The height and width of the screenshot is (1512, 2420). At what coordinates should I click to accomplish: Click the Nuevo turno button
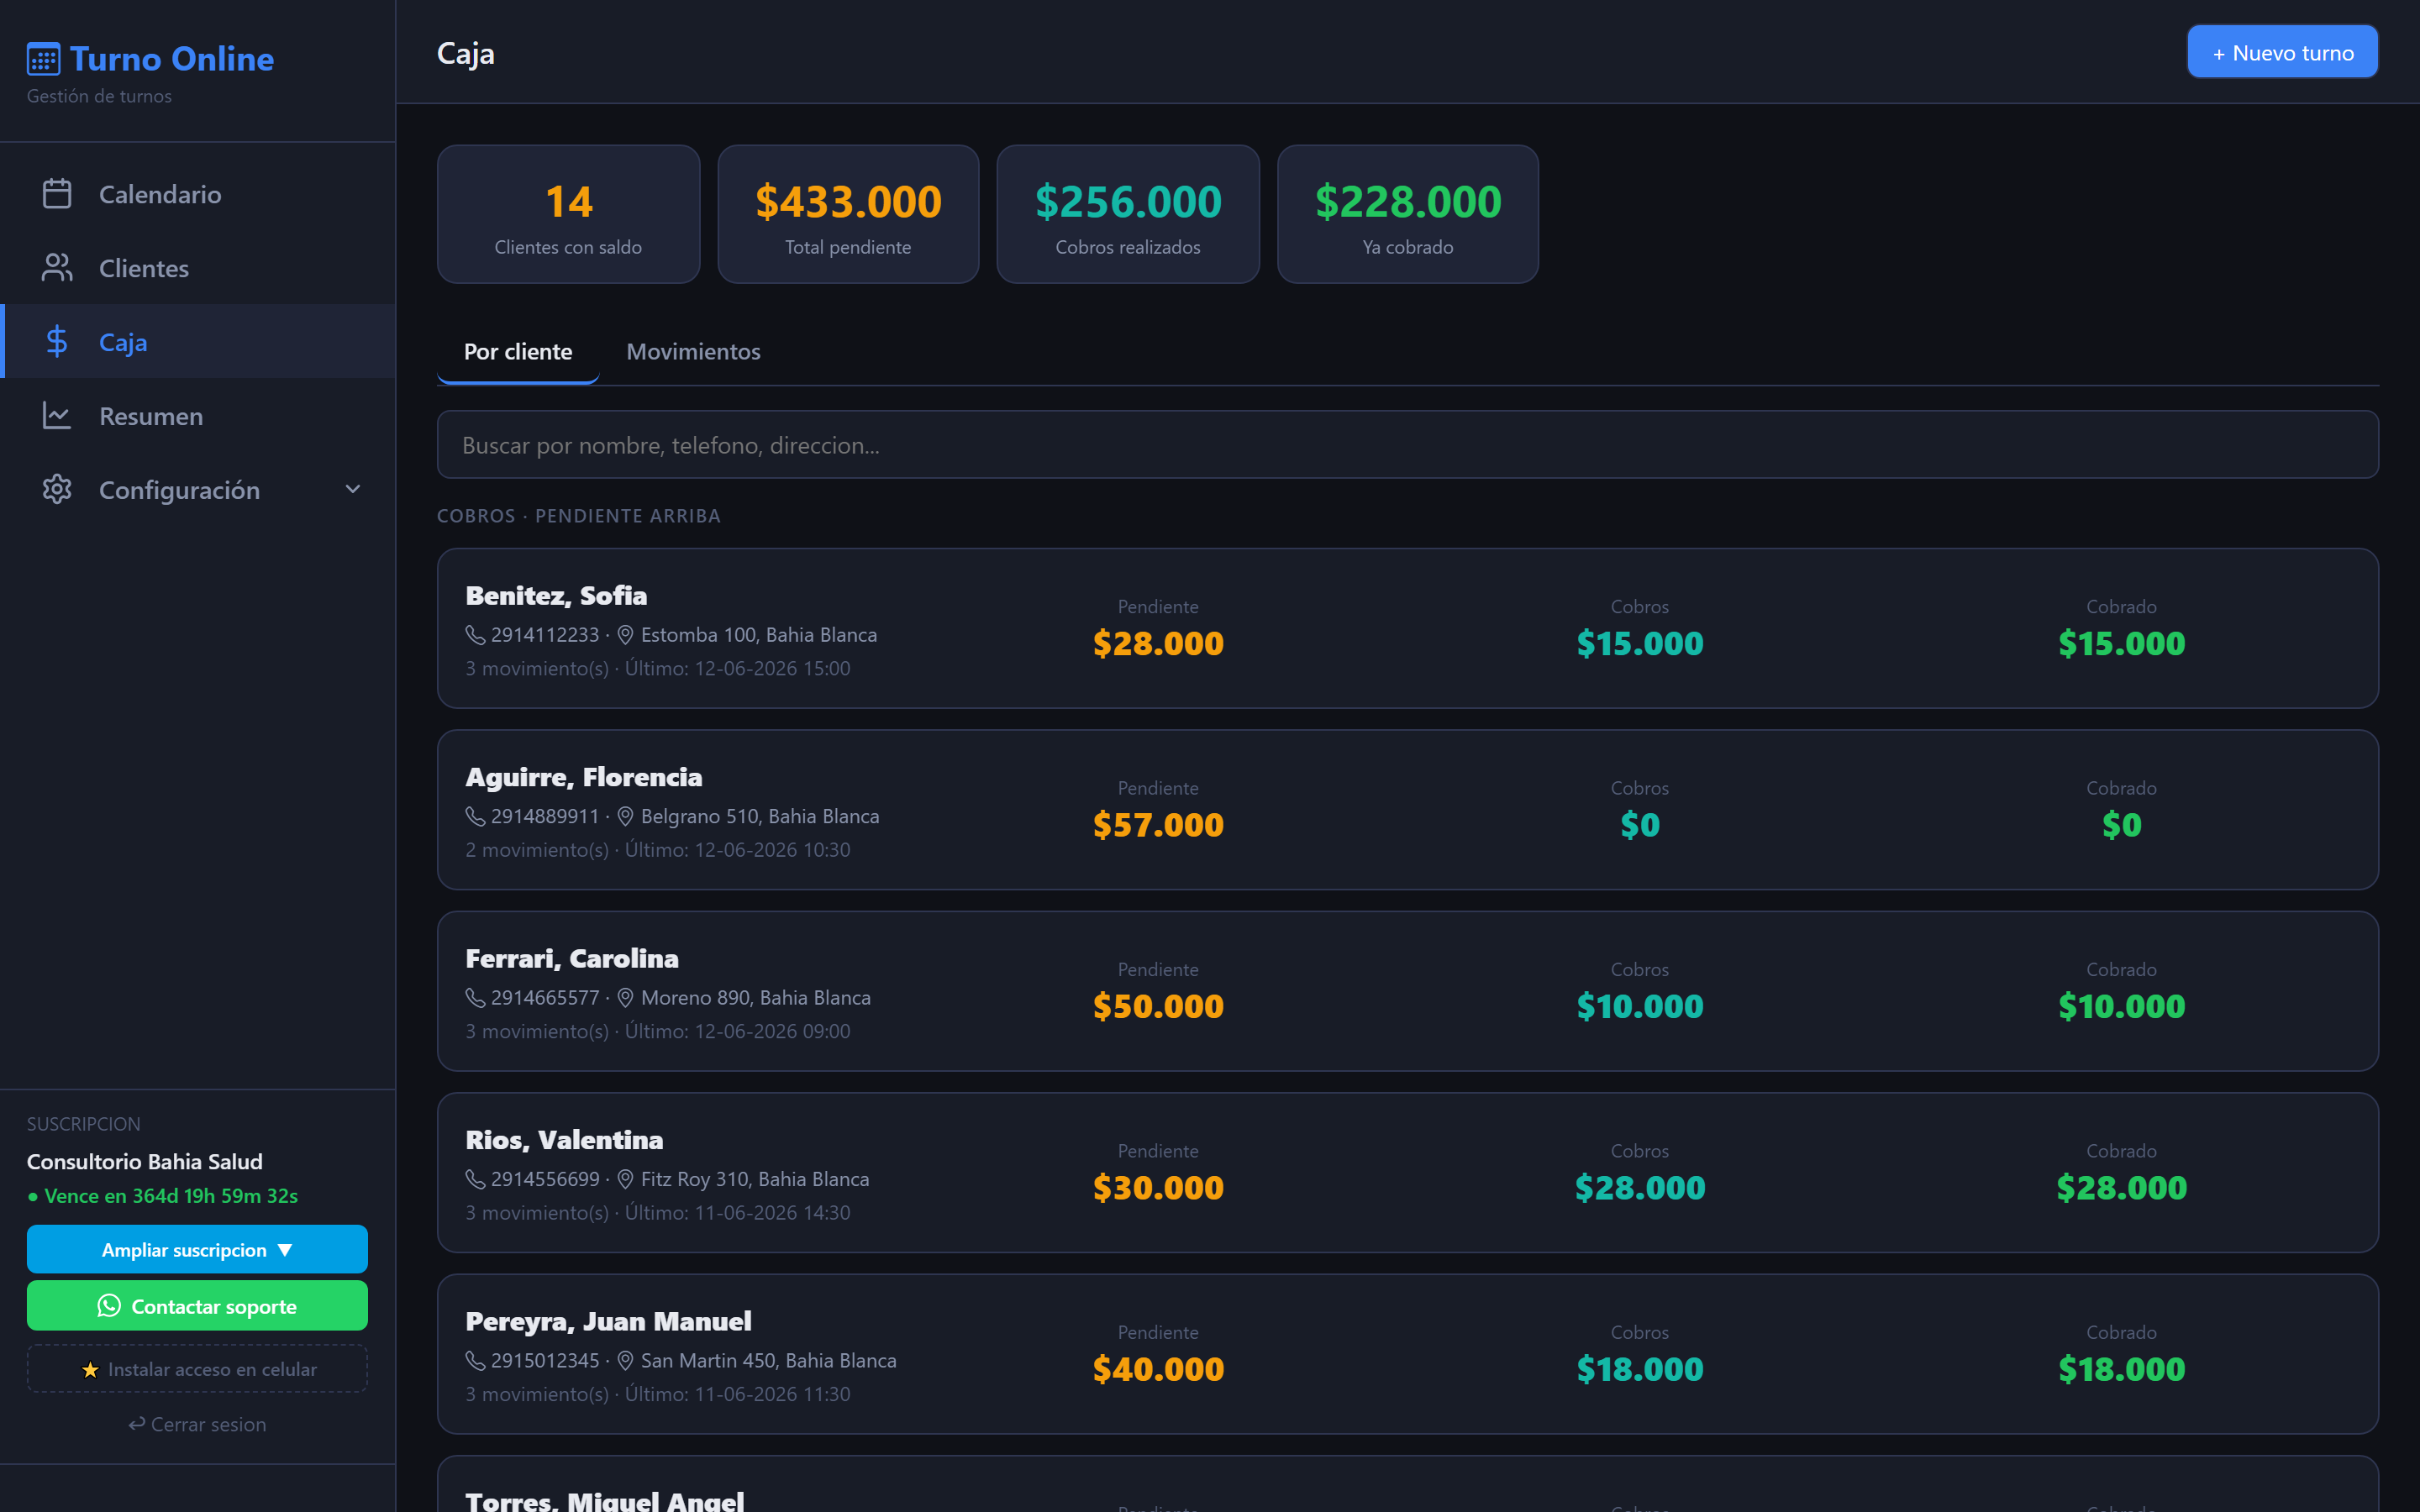[x=2282, y=52]
